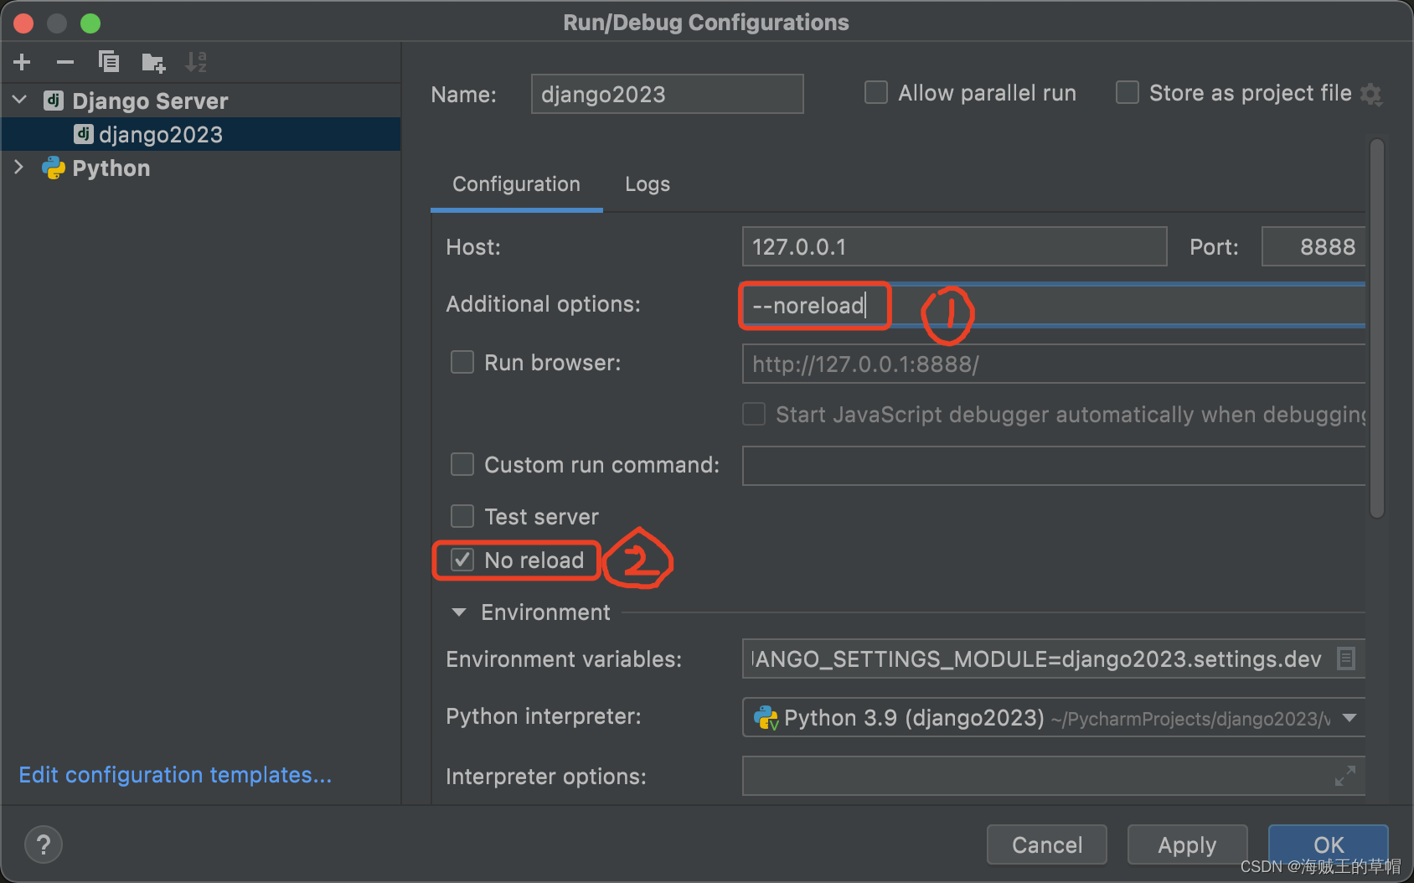Viewport: 1414px width, 883px height.
Task: Uncheck the No reload checkbox
Action: (461, 560)
